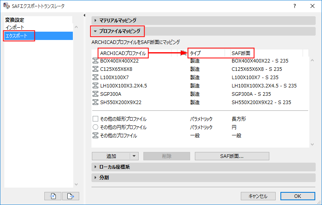
Task: Click the タイプ column header
Action: click(x=195, y=53)
